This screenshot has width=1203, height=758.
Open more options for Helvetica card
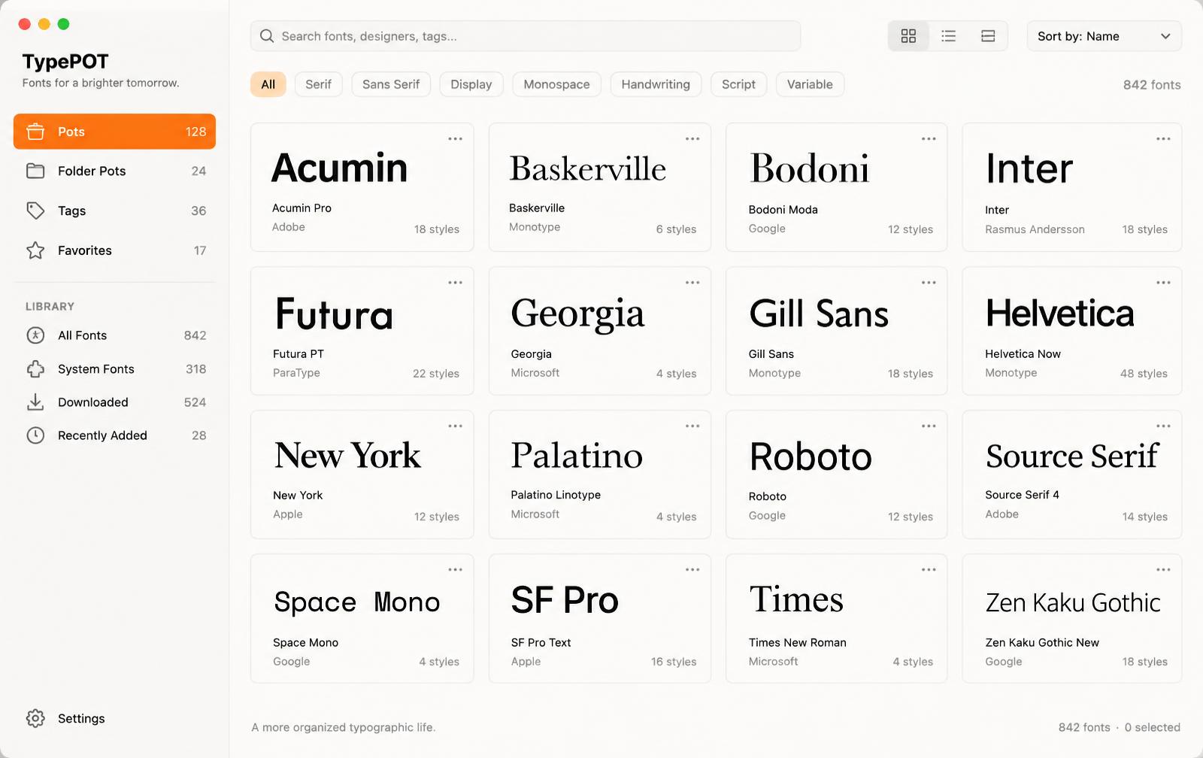tap(1163, 283)
